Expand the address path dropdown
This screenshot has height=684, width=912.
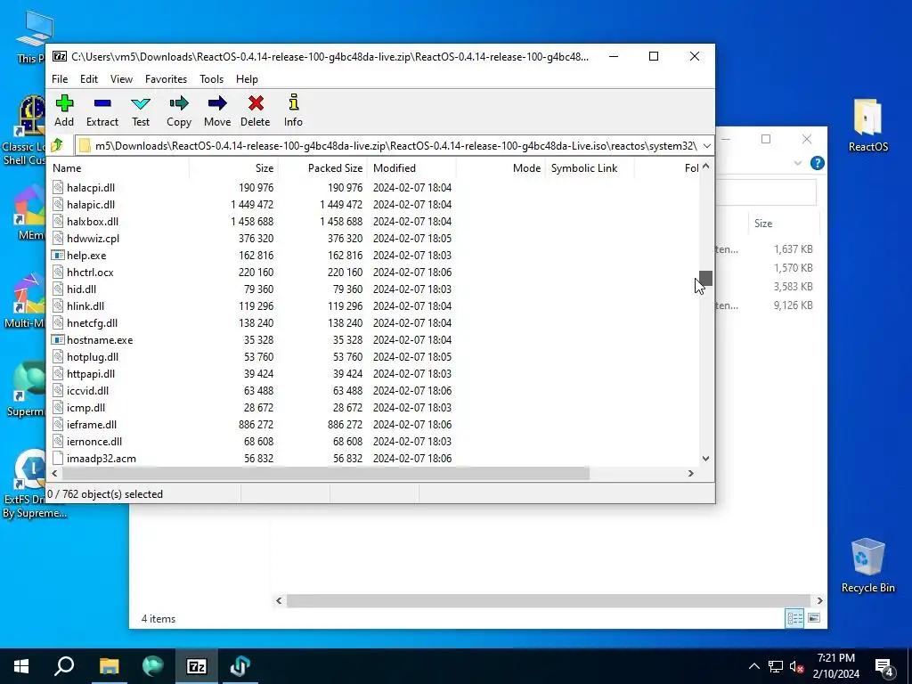pyautogui.click(x=706, y=146)
